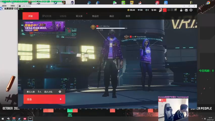Select 四人小队 squad mode option

(x=48, y=92)
